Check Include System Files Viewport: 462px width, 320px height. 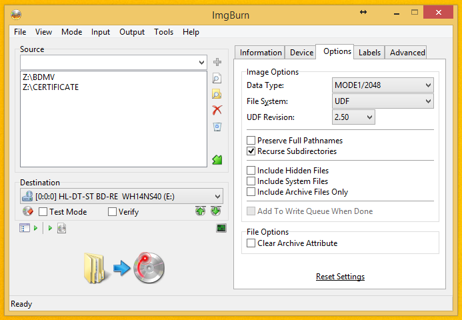[x=251, y=181]
